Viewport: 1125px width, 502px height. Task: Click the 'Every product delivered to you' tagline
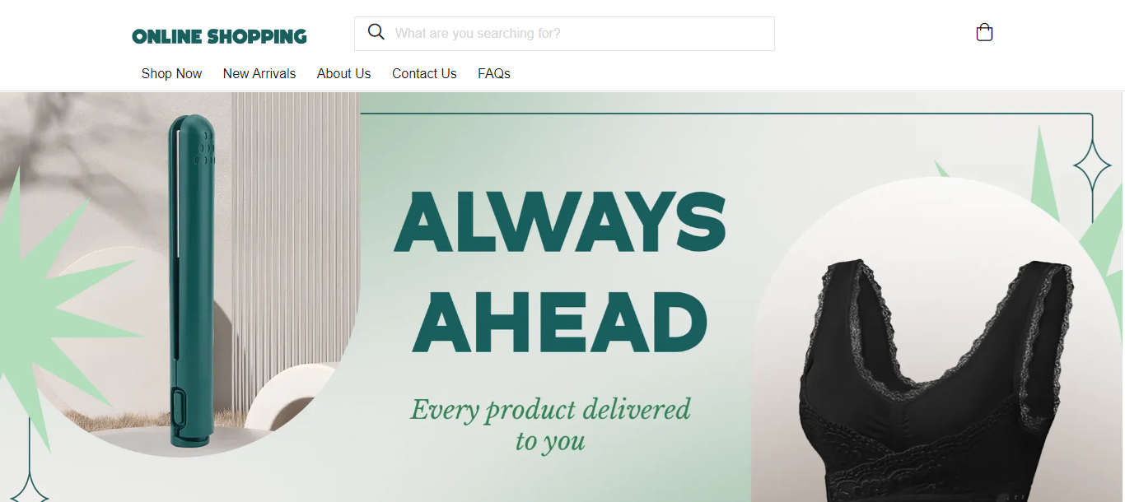(550, 424)
